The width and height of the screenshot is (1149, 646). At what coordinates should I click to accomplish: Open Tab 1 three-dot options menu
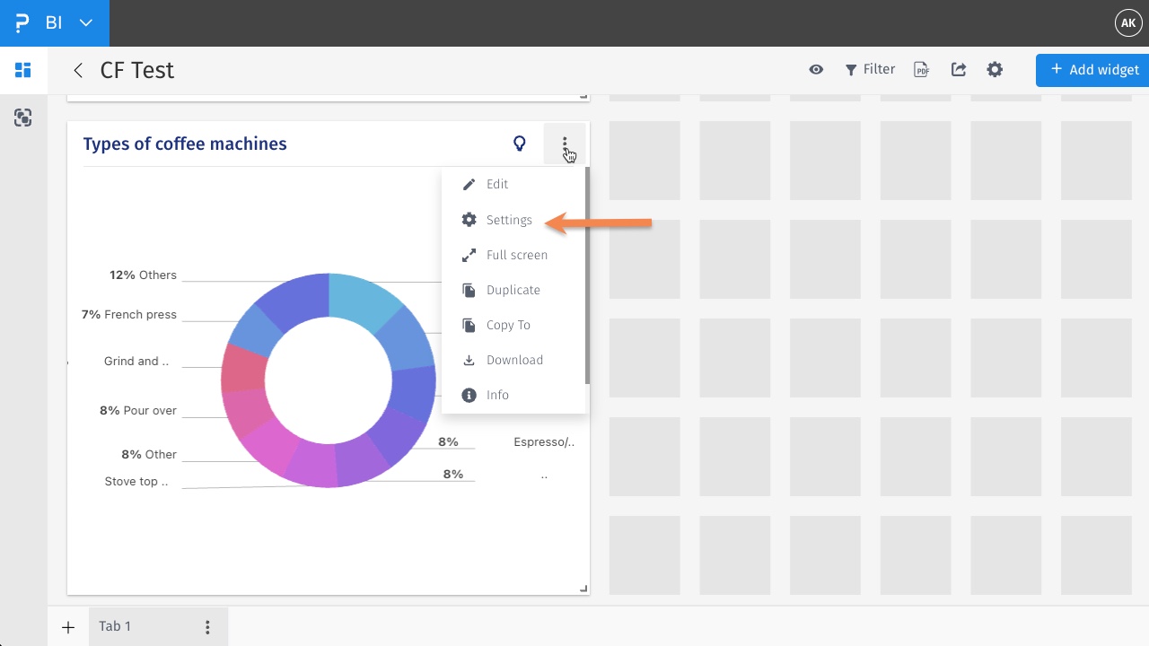coord(207,627)
